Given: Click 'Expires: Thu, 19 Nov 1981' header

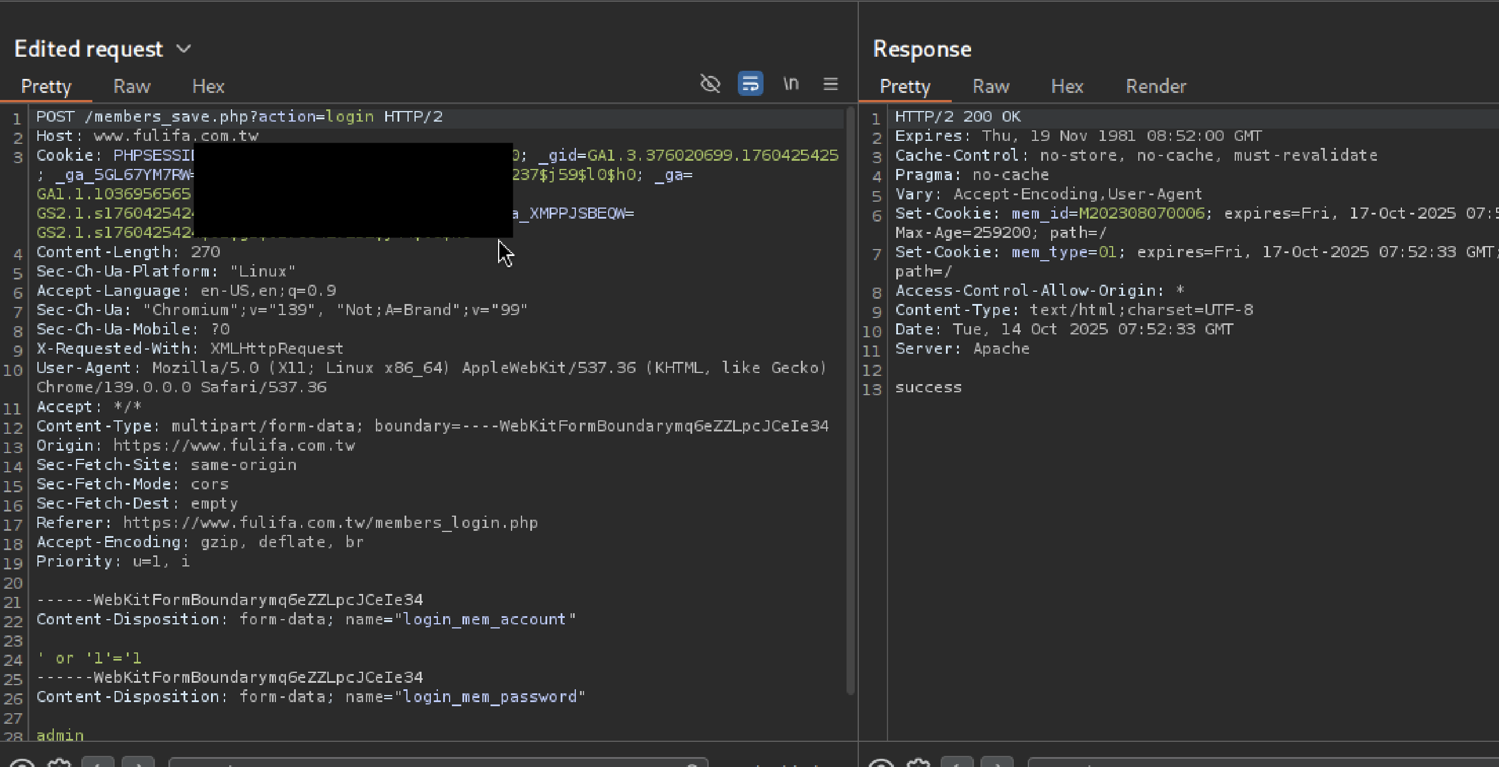Looking at the screenshot, I should click(1079, 136).
